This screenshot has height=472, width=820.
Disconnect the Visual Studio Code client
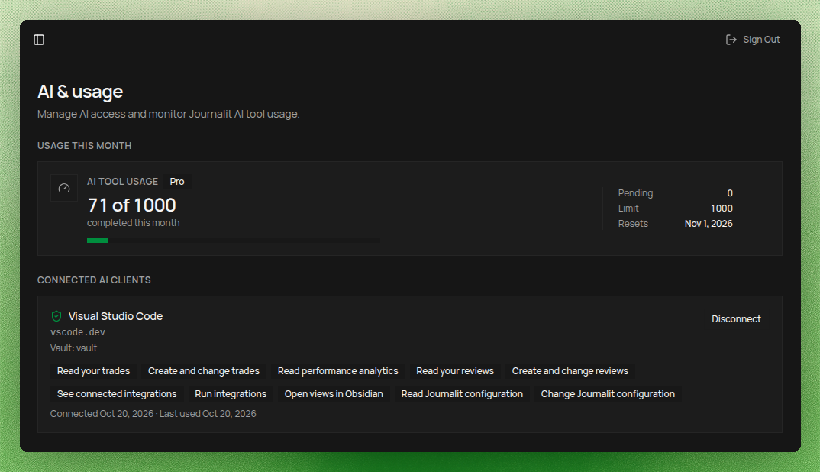pos(736,319)
